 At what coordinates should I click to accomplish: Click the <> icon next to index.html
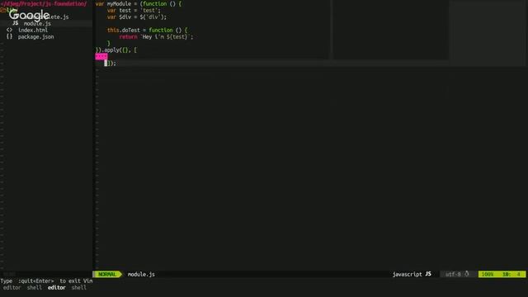[9, 30]
